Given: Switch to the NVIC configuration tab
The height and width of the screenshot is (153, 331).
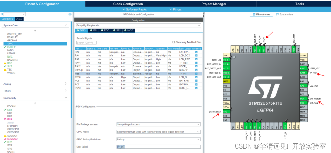Looking at the screenshot, I should point(128,30).
